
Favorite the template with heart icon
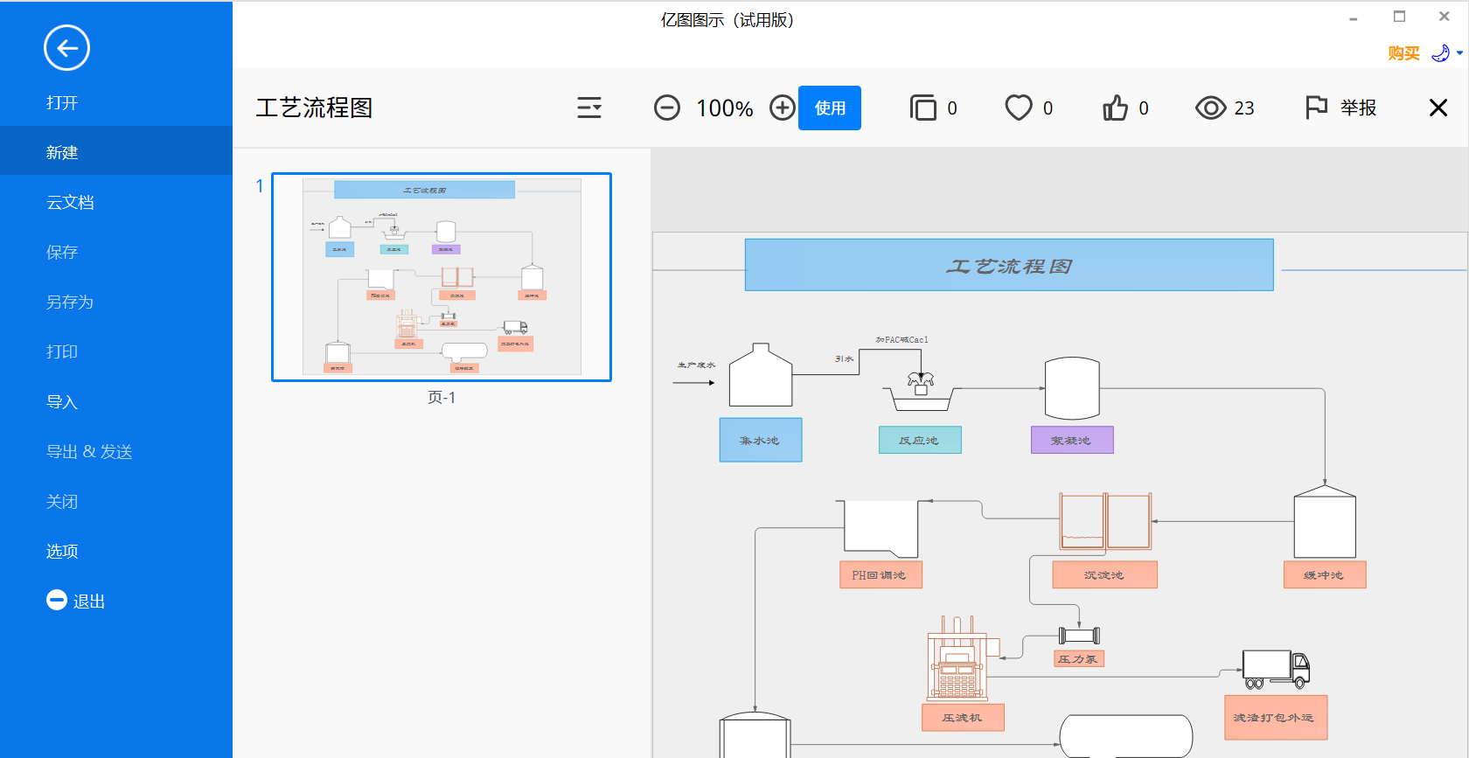[x=1019, y=108]
